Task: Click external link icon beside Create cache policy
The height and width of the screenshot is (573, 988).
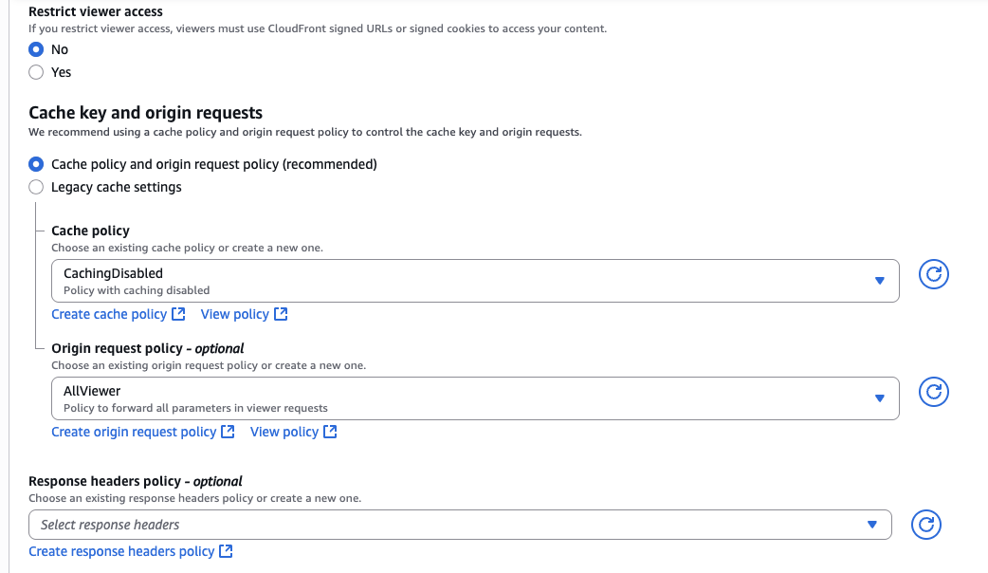Action: pos(178,314)
